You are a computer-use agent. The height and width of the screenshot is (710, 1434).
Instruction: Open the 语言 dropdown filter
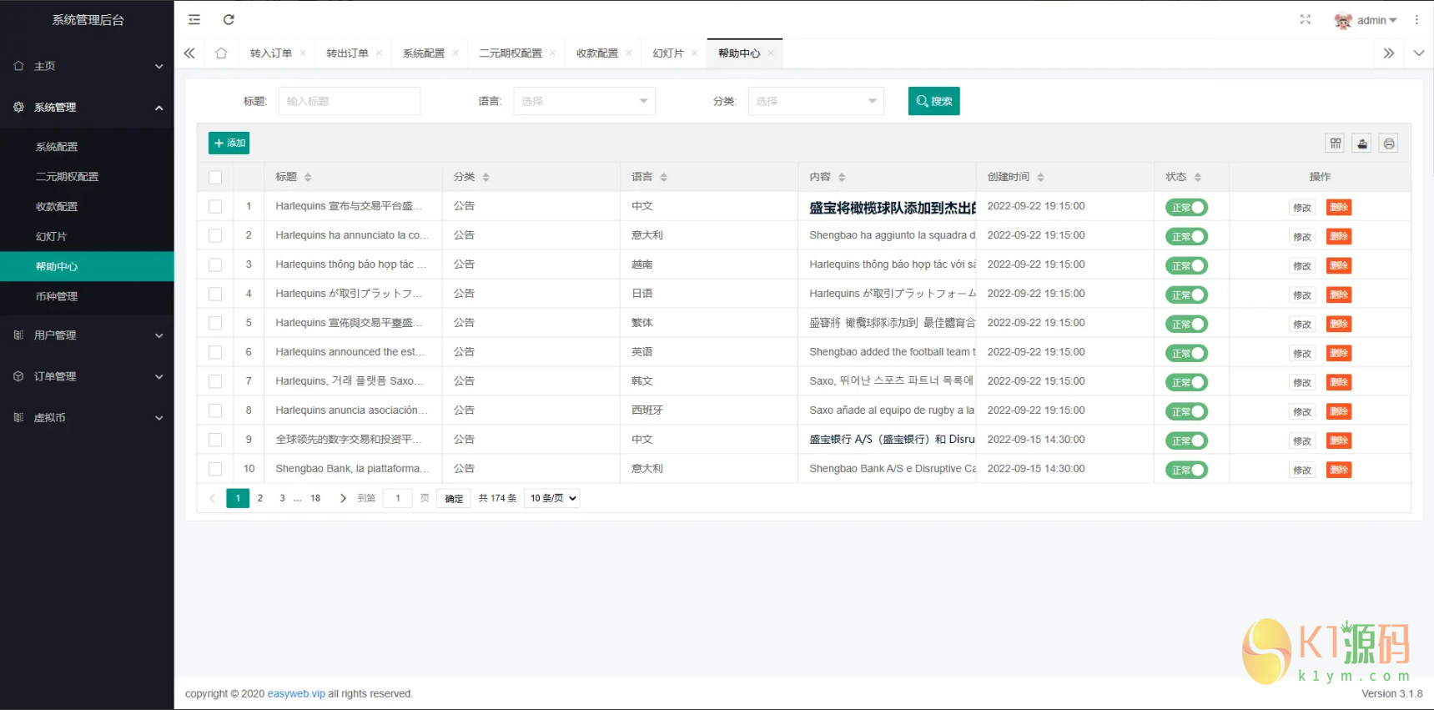(584, 101)
